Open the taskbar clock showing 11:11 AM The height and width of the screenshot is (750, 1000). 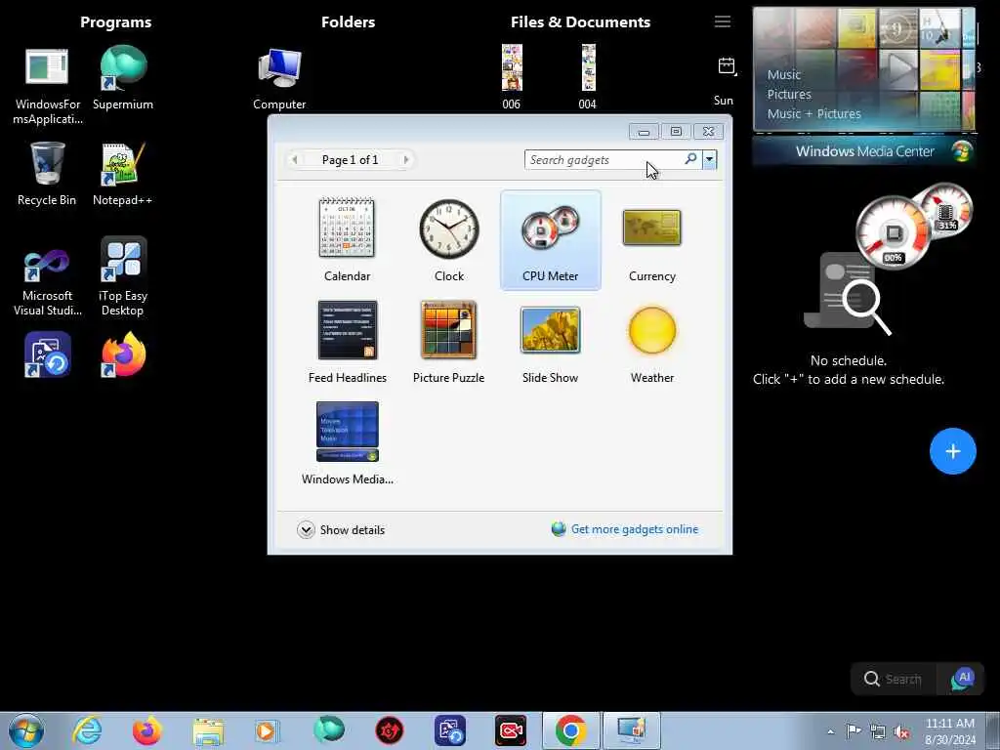(x=949, y=731)
